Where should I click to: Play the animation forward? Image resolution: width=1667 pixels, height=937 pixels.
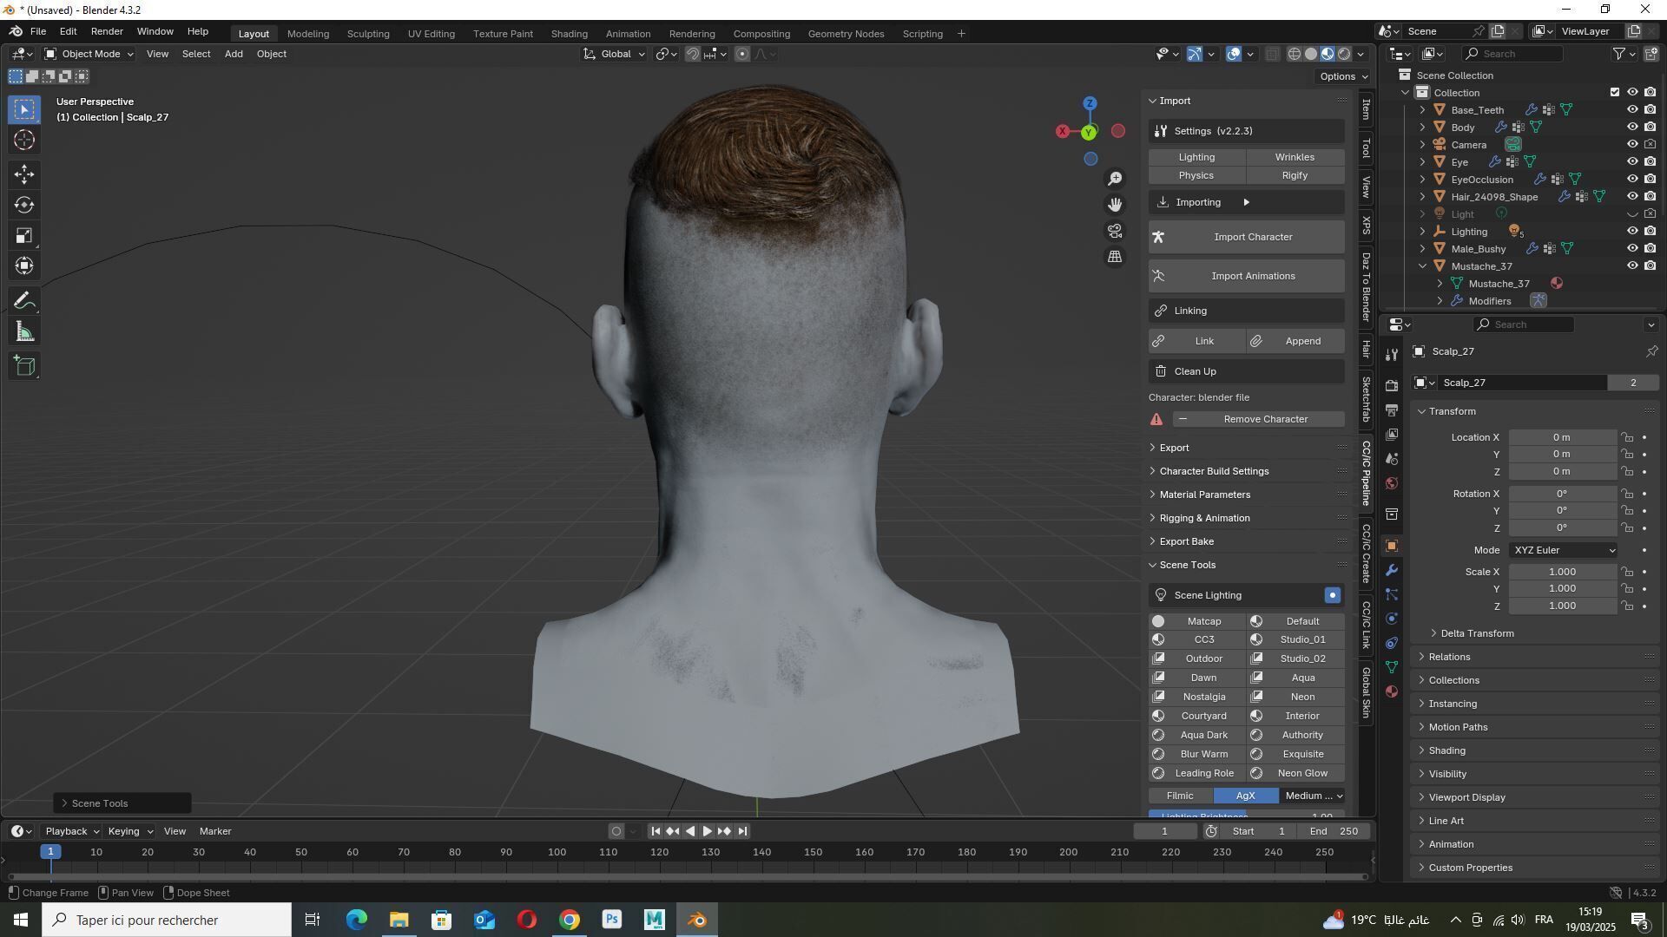click(x=707, y=831)
